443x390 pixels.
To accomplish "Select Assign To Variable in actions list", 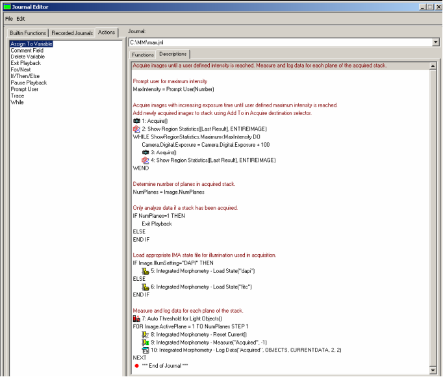I will coord(32,44).
